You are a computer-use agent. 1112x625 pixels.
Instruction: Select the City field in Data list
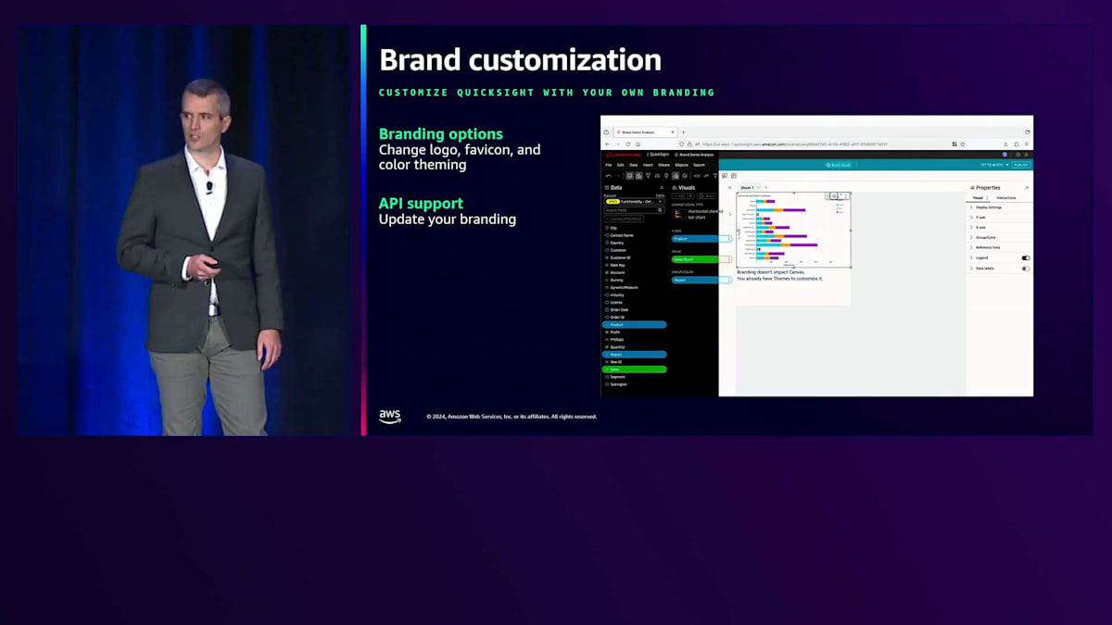(613, 228)
